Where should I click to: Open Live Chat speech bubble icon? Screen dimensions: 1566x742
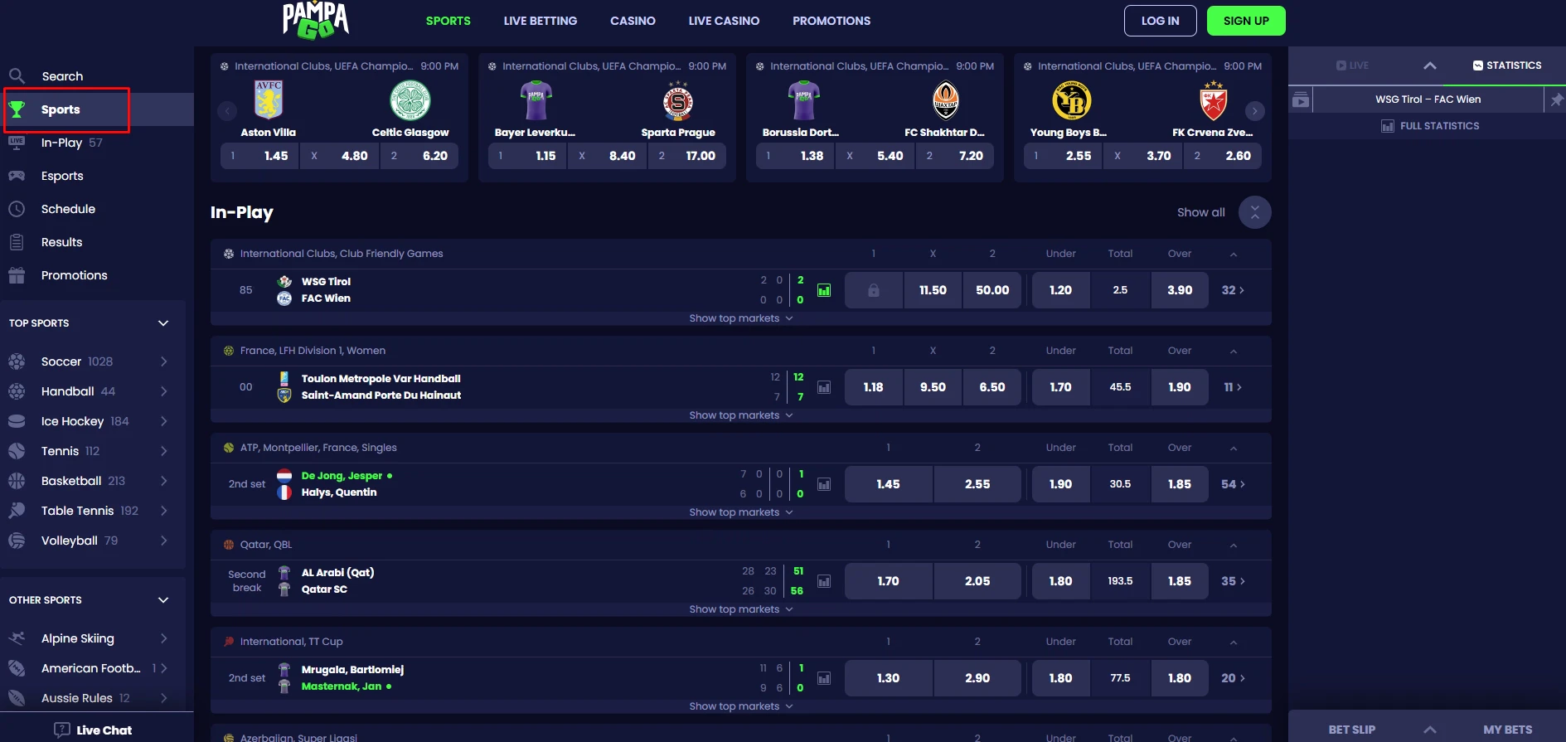coord(62,730)
